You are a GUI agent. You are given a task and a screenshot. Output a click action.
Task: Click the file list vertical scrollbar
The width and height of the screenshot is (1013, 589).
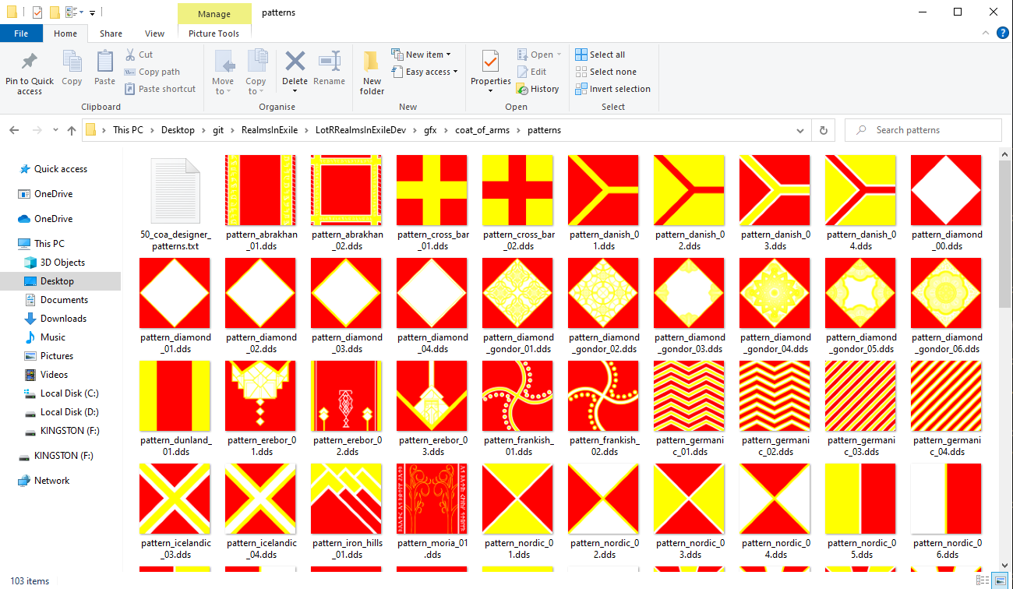1006,234
